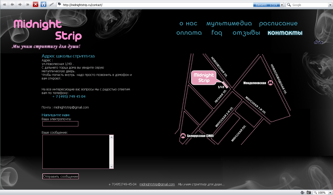Open the 'расписание' menu page
The width and height of the screenshot is (333, 195).
point(278,24)
